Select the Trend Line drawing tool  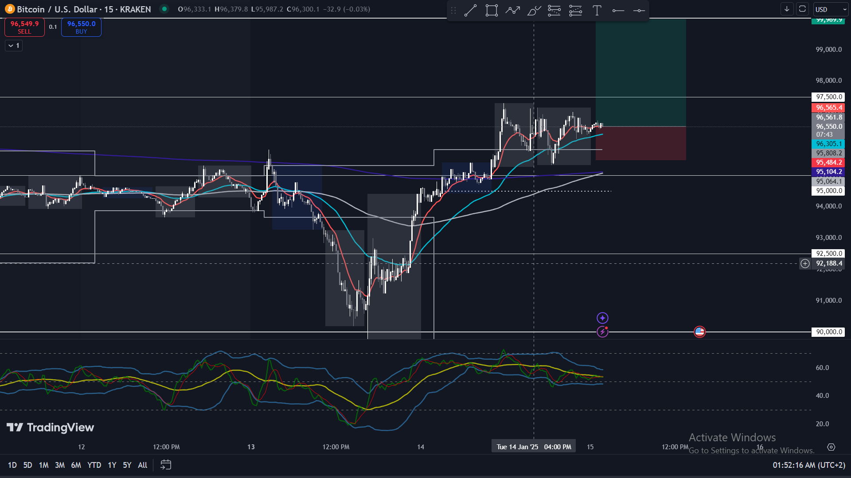coord(470,10)
